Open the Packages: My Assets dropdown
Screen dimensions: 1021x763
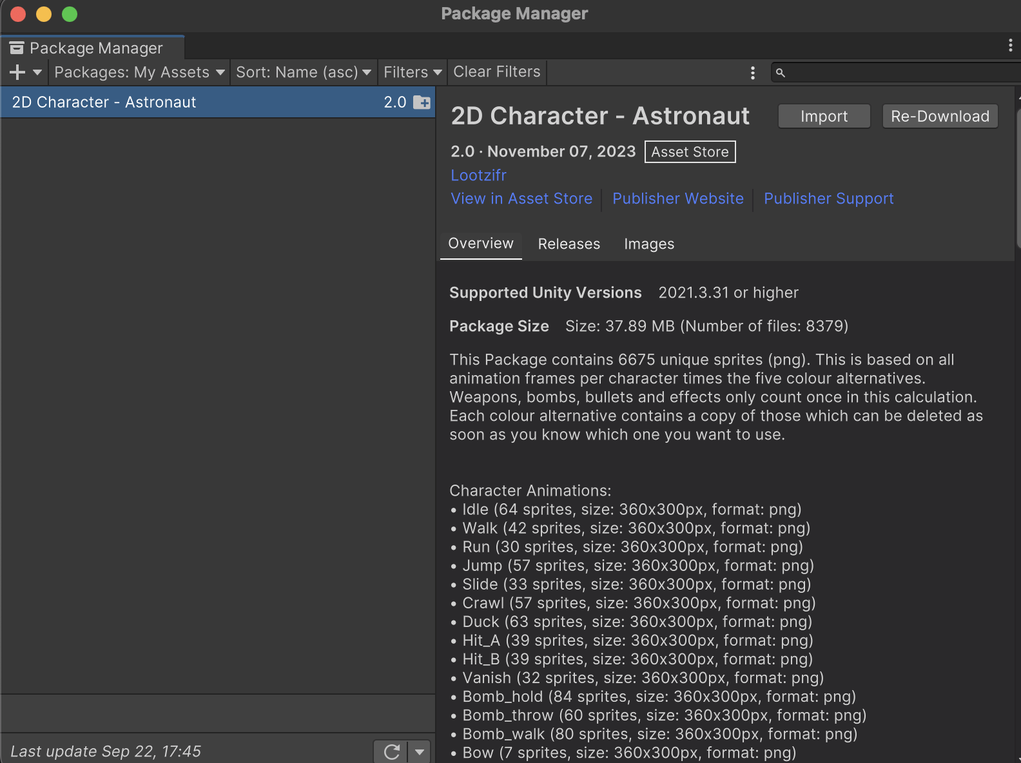[139, 72]
